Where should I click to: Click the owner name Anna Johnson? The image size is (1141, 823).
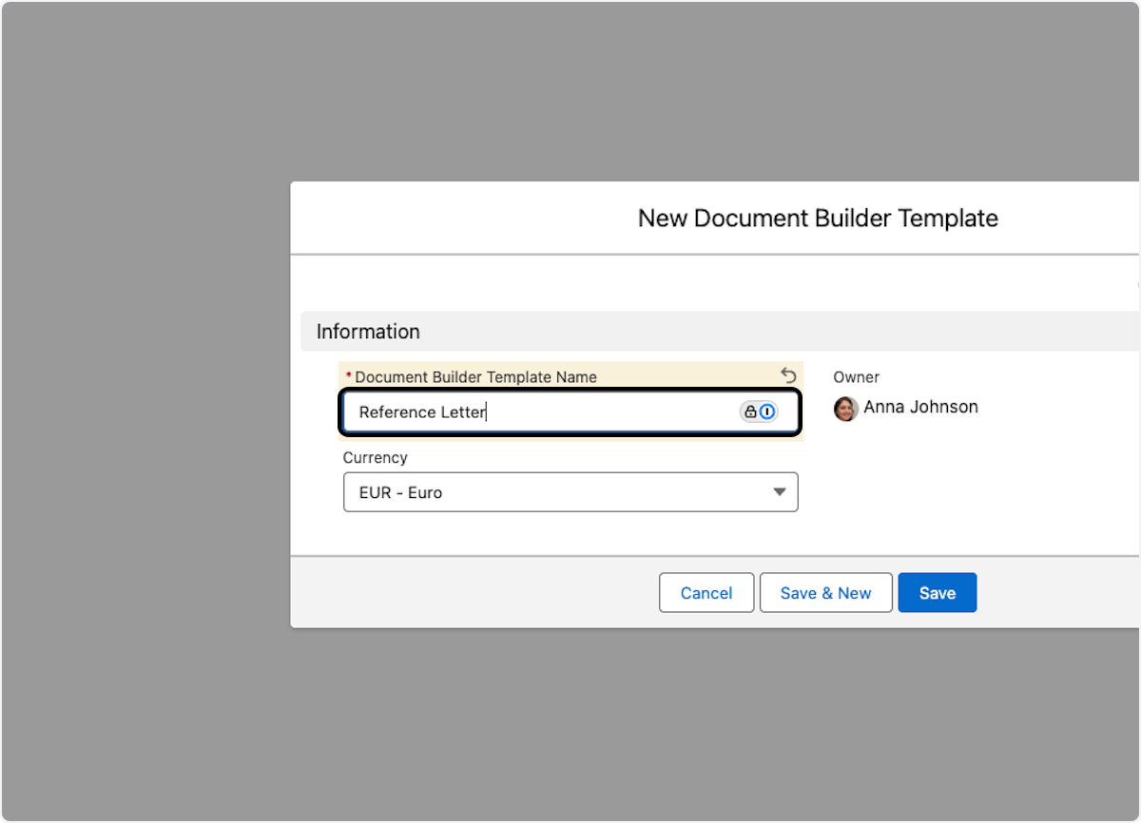(x=920, y=407)
